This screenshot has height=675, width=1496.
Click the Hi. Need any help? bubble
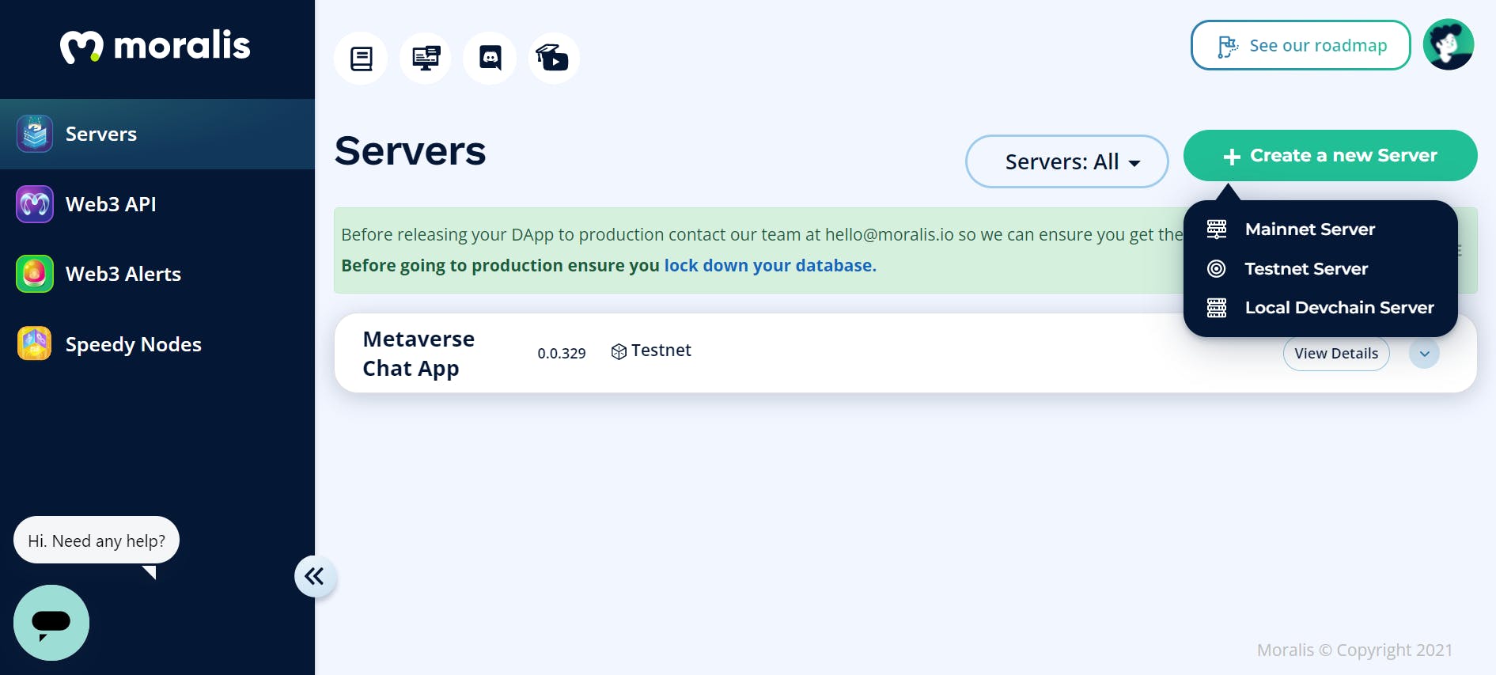tap(97, 540)
